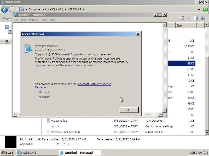
Task: Switch to WINDOWS taskbar button
Action: tap(37, 153)
